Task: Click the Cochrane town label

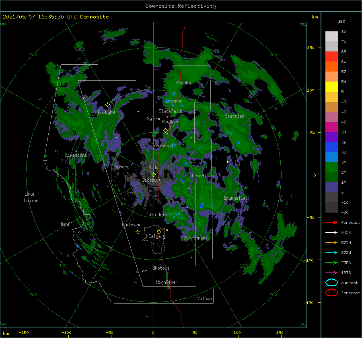Action: click(x=132, y=225)
